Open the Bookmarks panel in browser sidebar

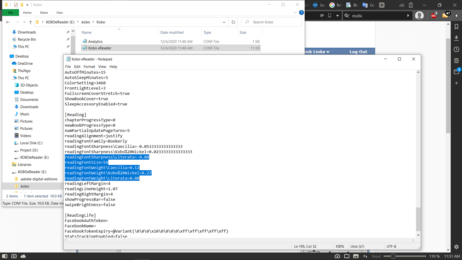point(457,27)
